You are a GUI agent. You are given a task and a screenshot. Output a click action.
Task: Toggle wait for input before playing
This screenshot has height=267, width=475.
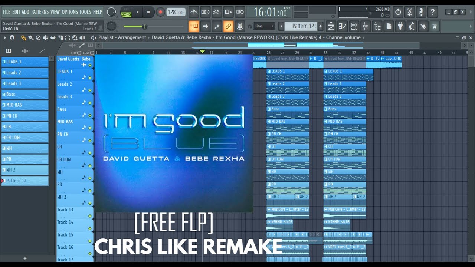(x=205, y=12)
